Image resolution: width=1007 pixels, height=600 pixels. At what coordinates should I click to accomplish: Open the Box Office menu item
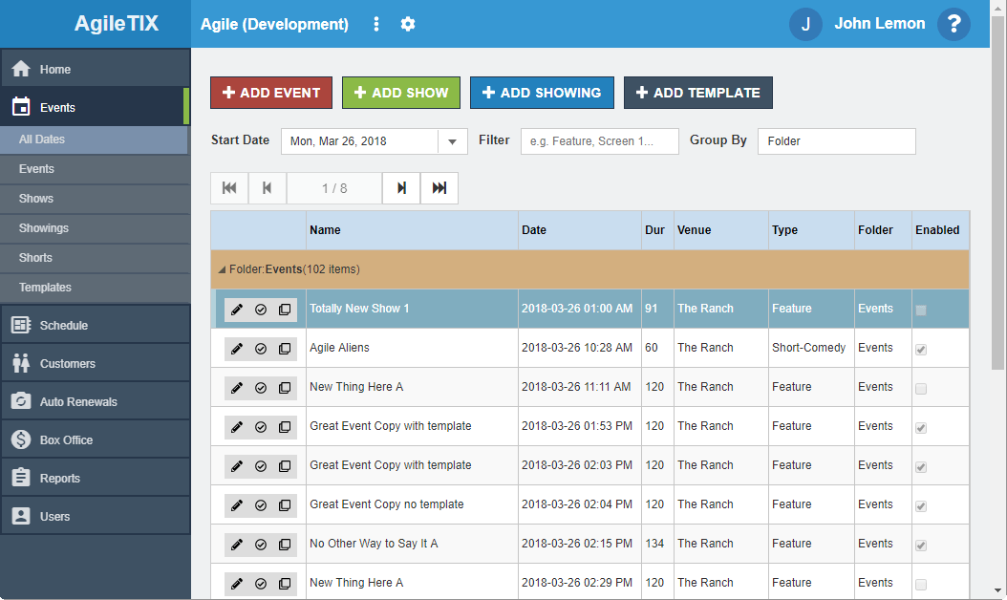click(x=66, y=440)
